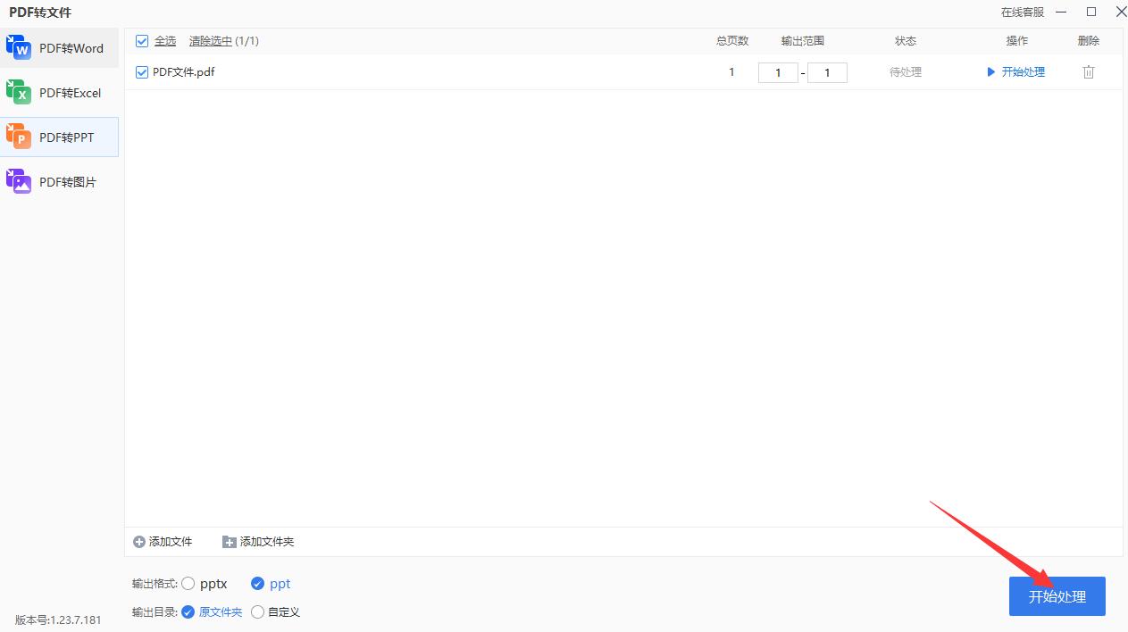The width and height of the screenshot is (1128, 632).
Task: Click 清除选中 link
Action: click(211, 41)
